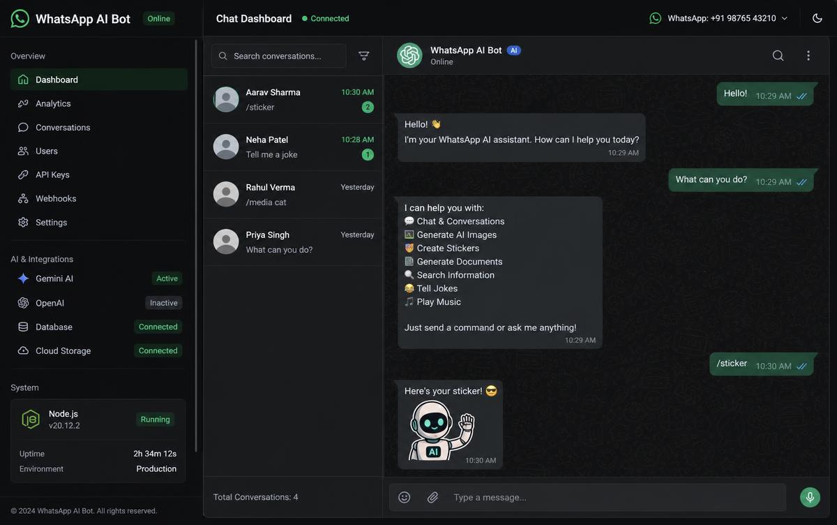
Task: Open Dashboard from the sidebar
Action: coord(99,80)
